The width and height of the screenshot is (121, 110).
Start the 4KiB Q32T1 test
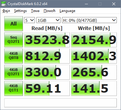pyautogui.click(x=14, y=72)
